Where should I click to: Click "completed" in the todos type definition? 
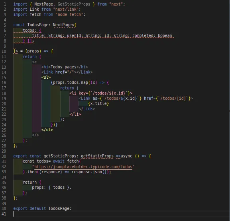[143, 35]
